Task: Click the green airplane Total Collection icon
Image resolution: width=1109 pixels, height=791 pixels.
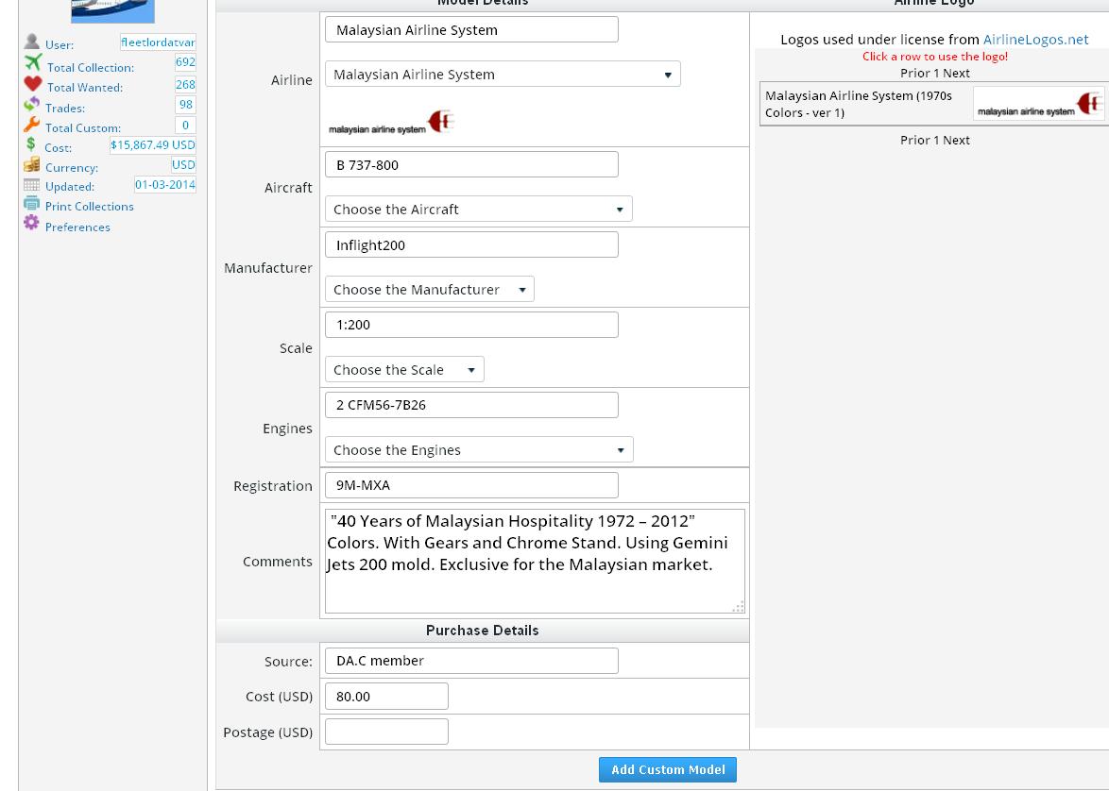Action: (x=32, y=63)
